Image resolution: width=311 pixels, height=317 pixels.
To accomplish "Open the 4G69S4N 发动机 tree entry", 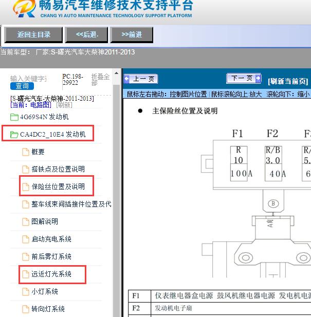I will coord(44,117).
